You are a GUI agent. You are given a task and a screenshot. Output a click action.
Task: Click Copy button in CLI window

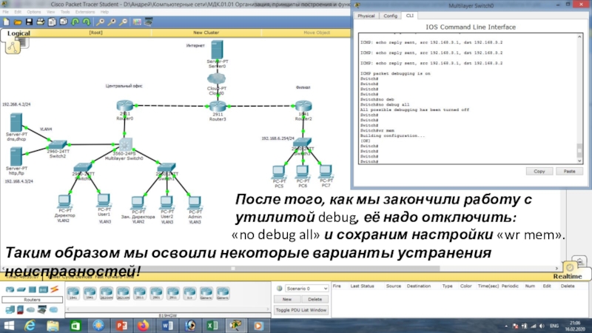[x=539, y=172]
